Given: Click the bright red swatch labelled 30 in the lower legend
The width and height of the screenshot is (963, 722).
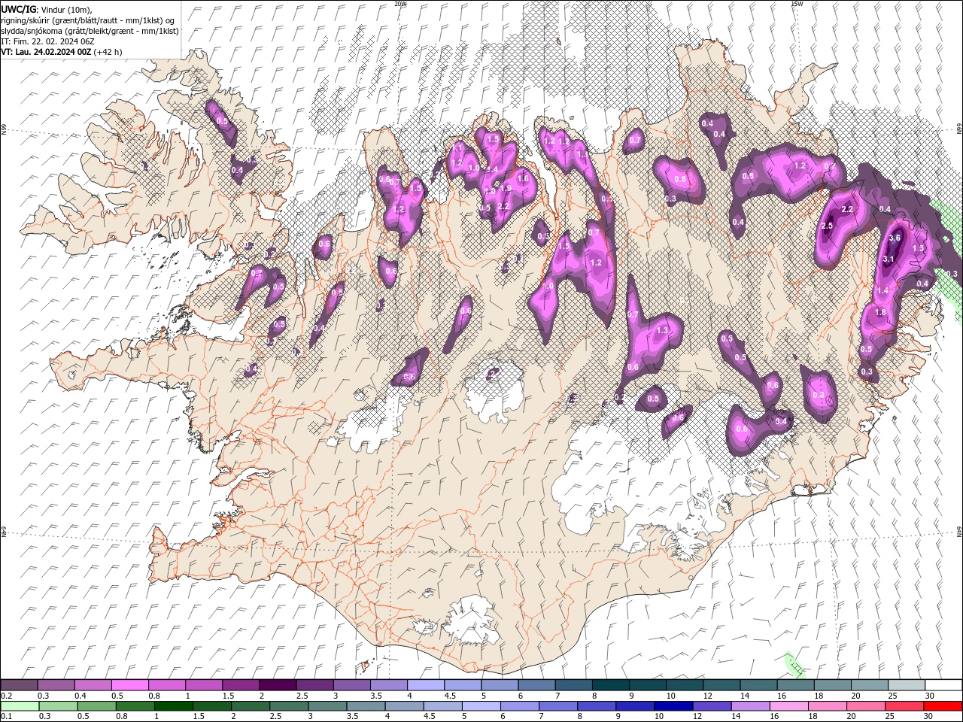Looking at the screenshot, I should [x=943, y=706].
